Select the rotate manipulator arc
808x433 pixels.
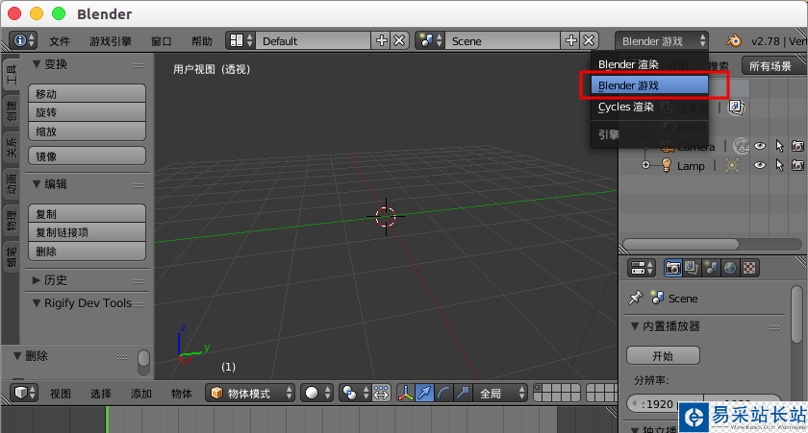[443, 394]
